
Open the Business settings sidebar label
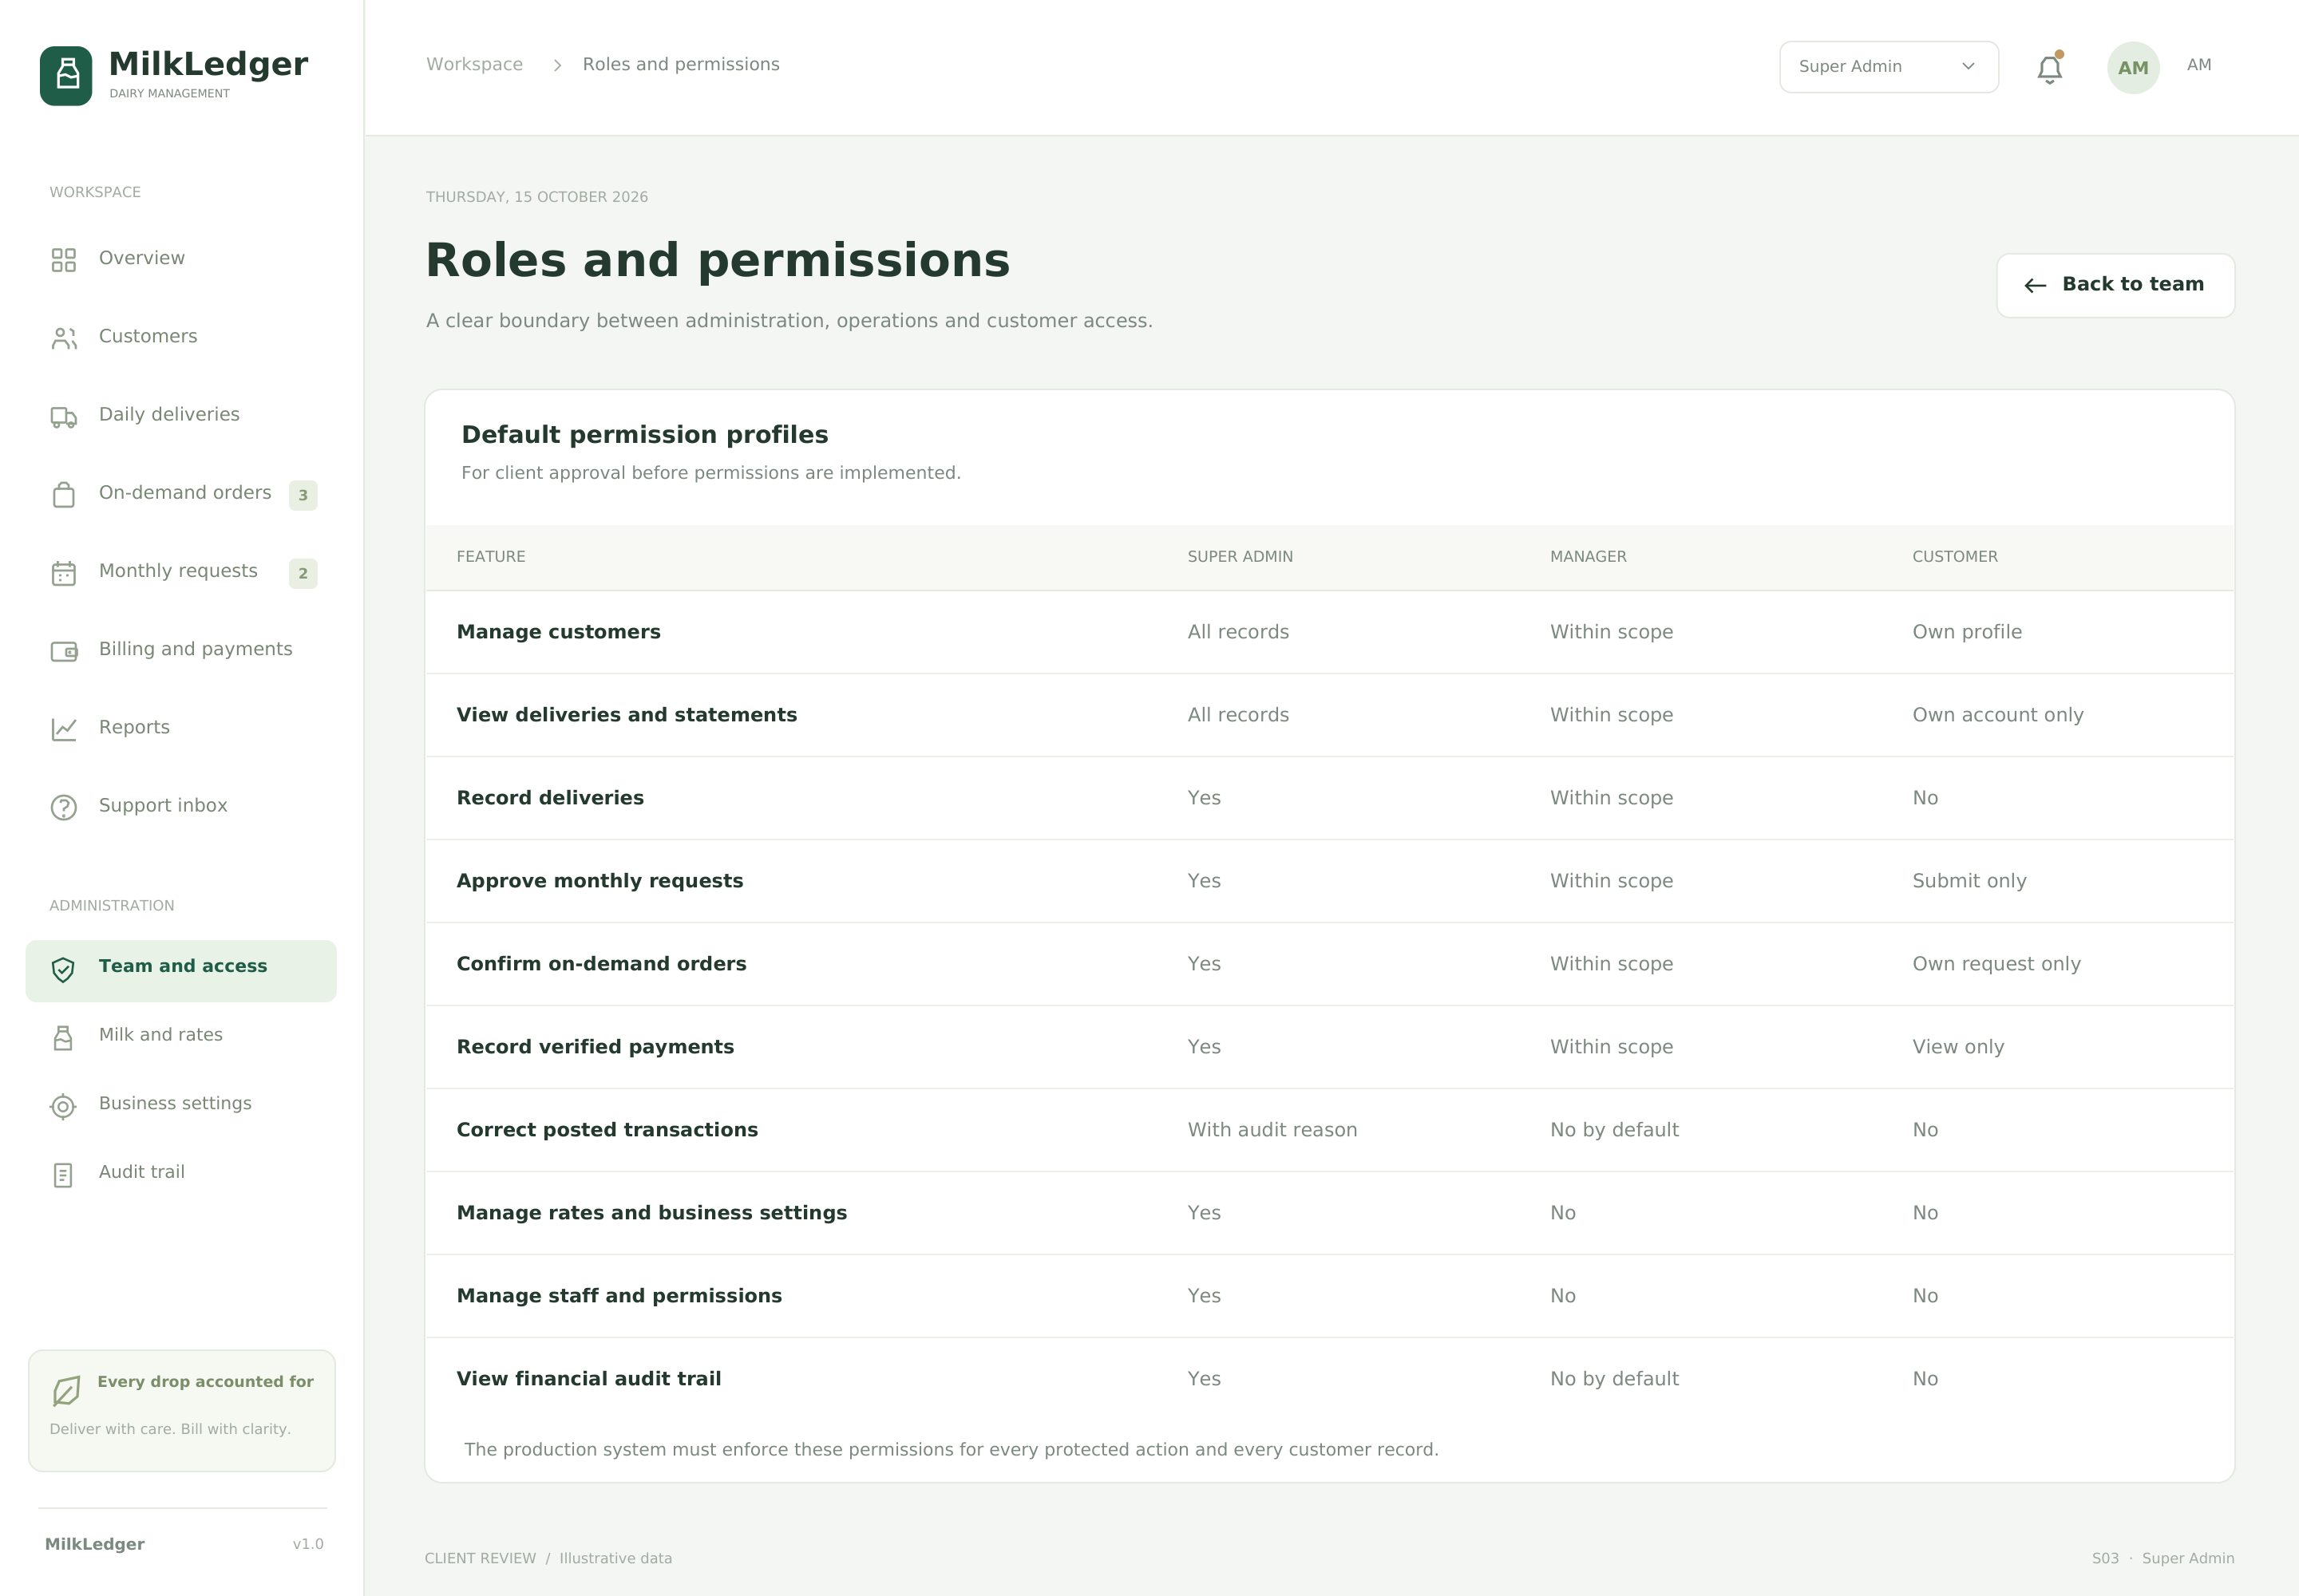tap(175, 1103)
